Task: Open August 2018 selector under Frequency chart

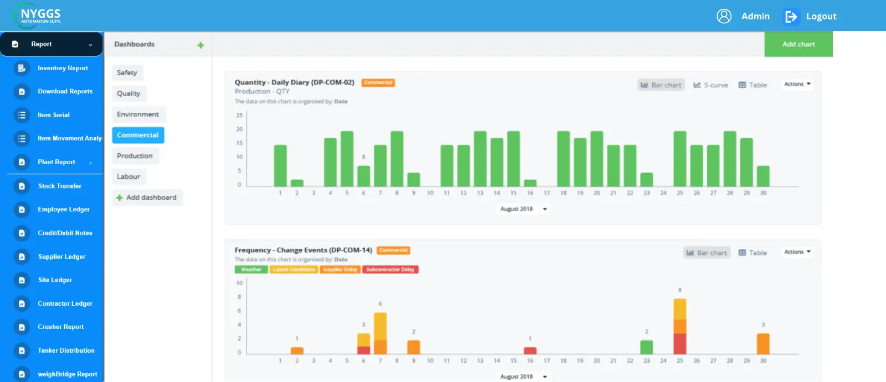Action: click(524, 376)
